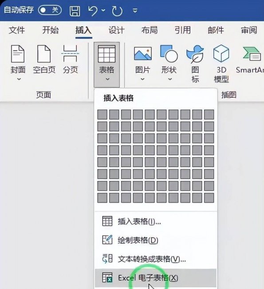Select the top-right cell of the table grid
The height and width of the screenshot is (289, 264).
[x=209, y=114]
